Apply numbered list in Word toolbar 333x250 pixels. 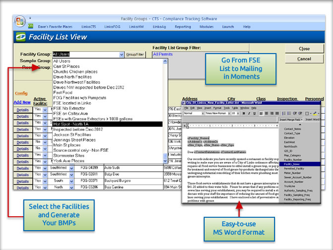coord(284,114)
